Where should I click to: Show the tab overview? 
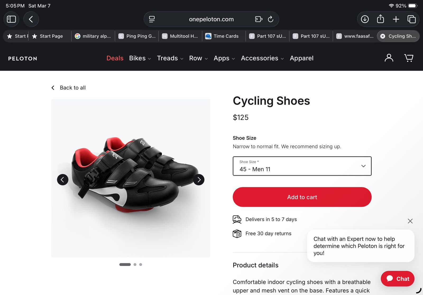411,19
